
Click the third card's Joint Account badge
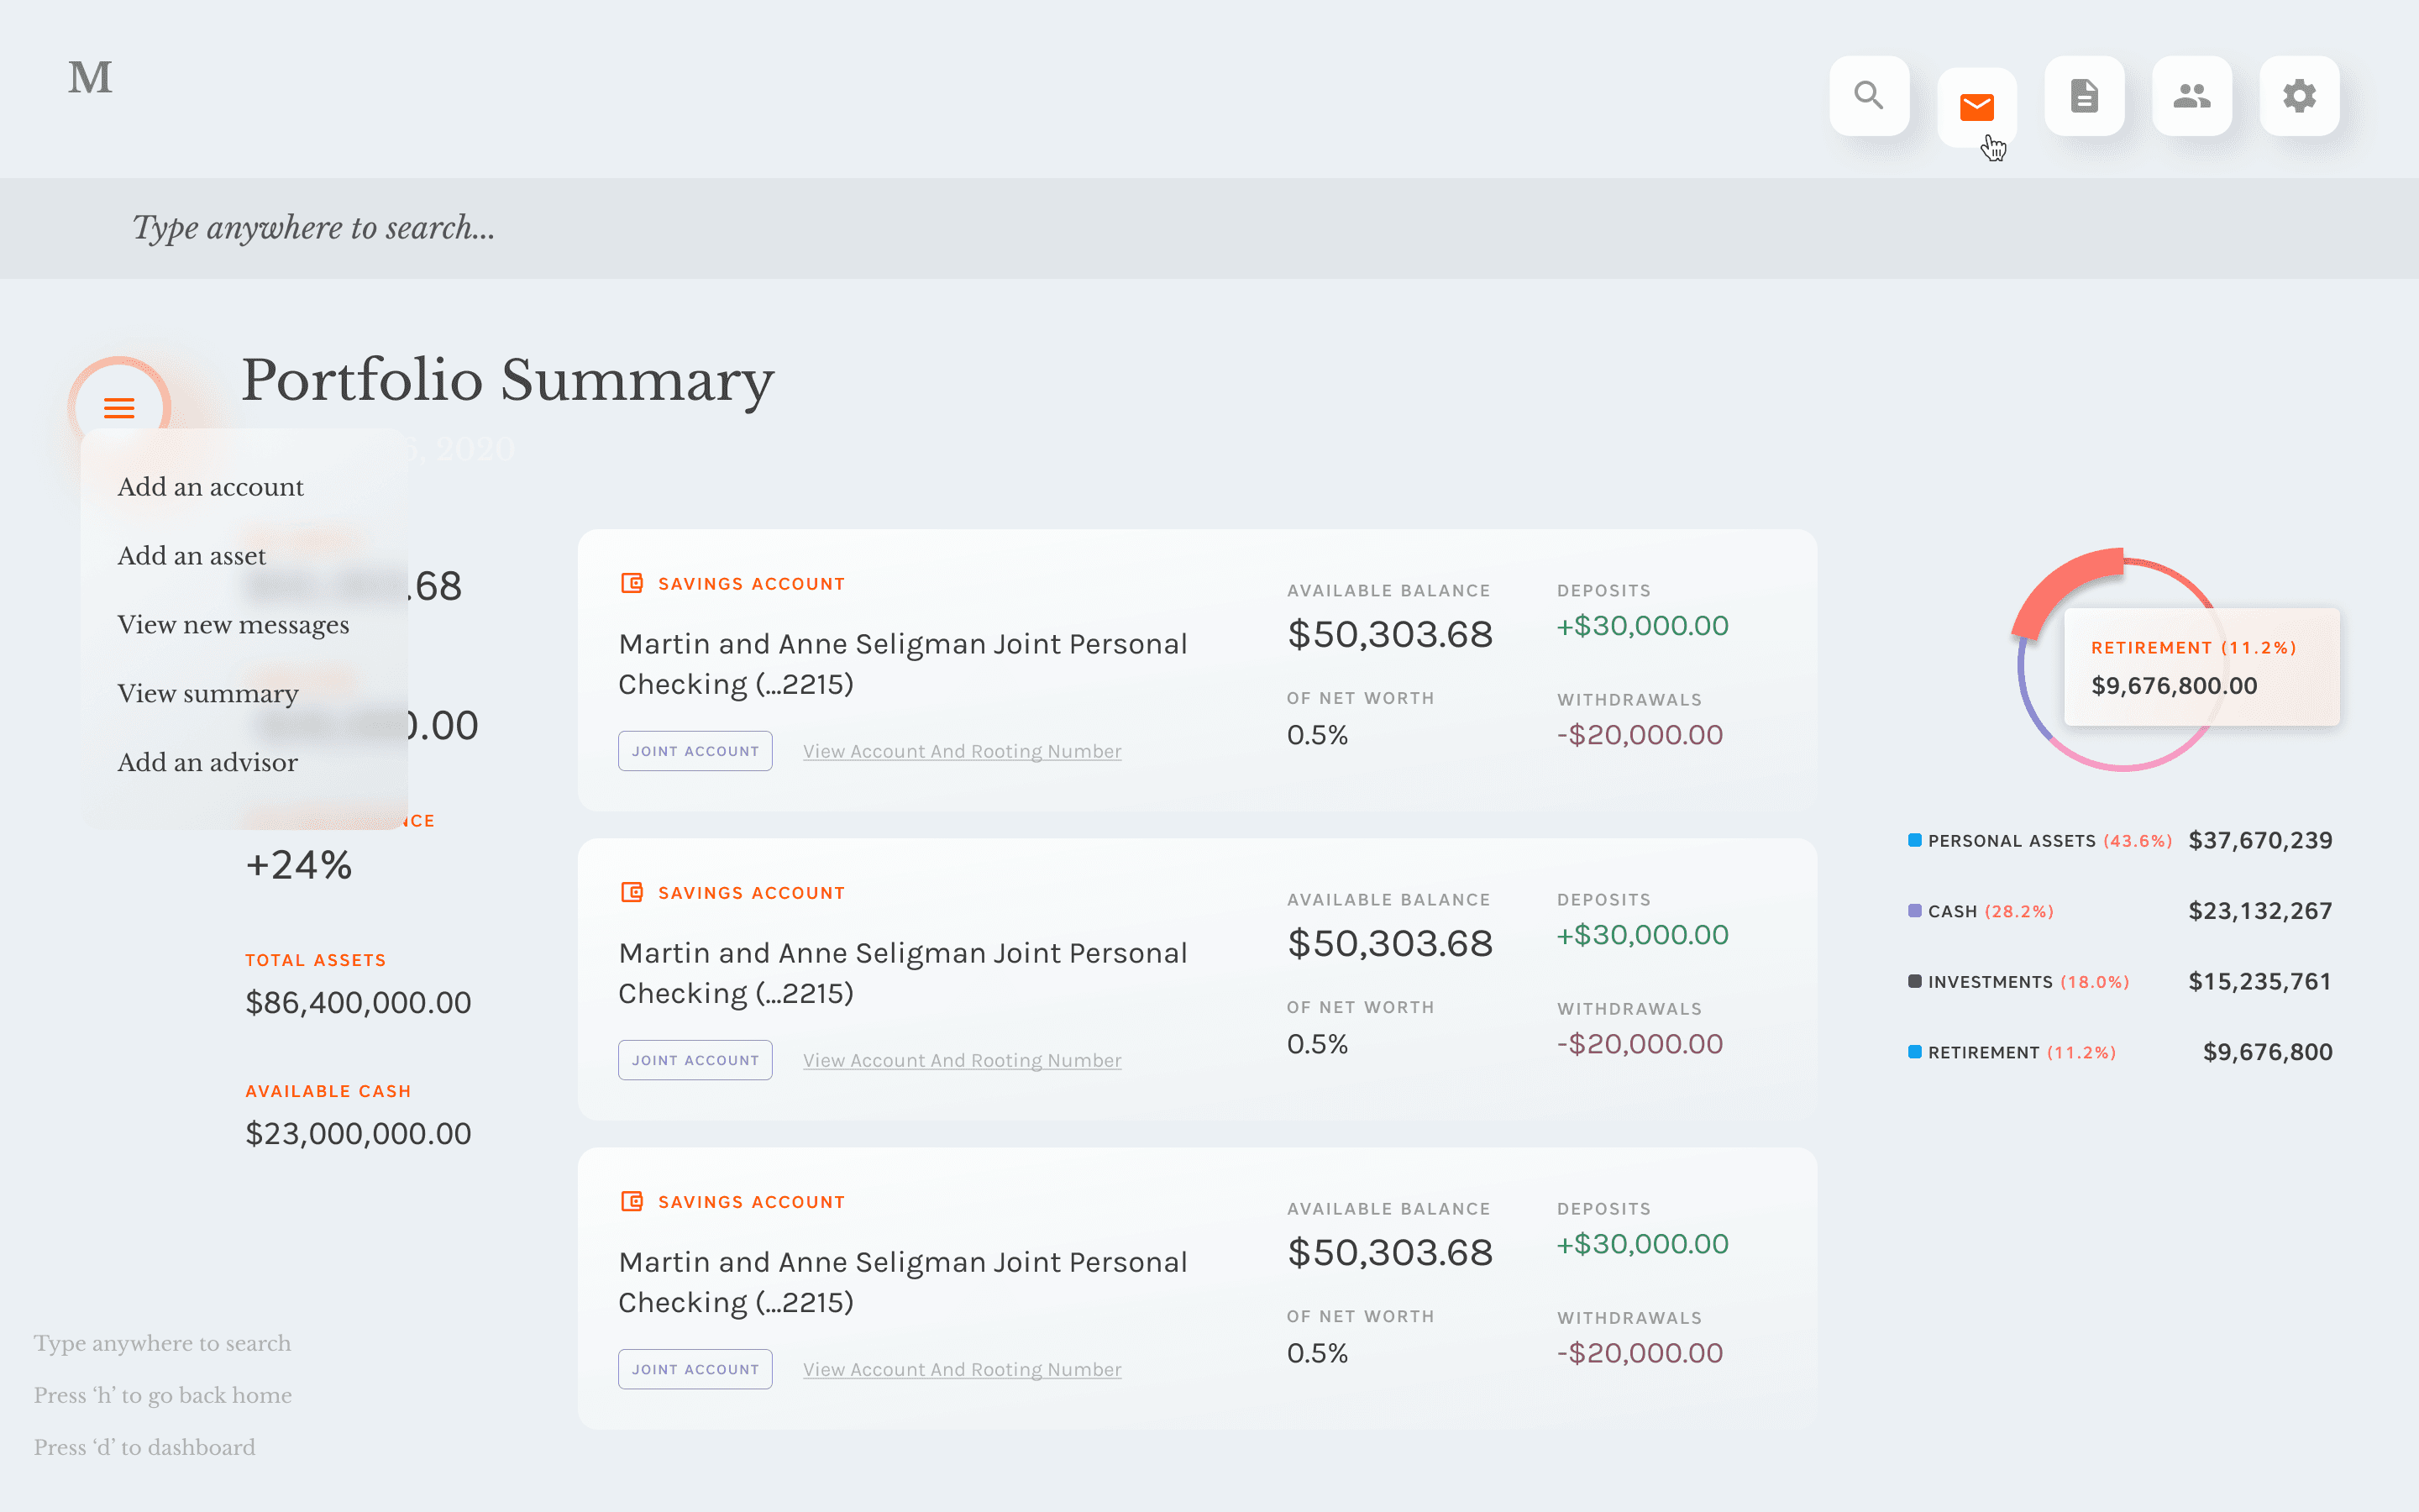[x=695, y=1369]
